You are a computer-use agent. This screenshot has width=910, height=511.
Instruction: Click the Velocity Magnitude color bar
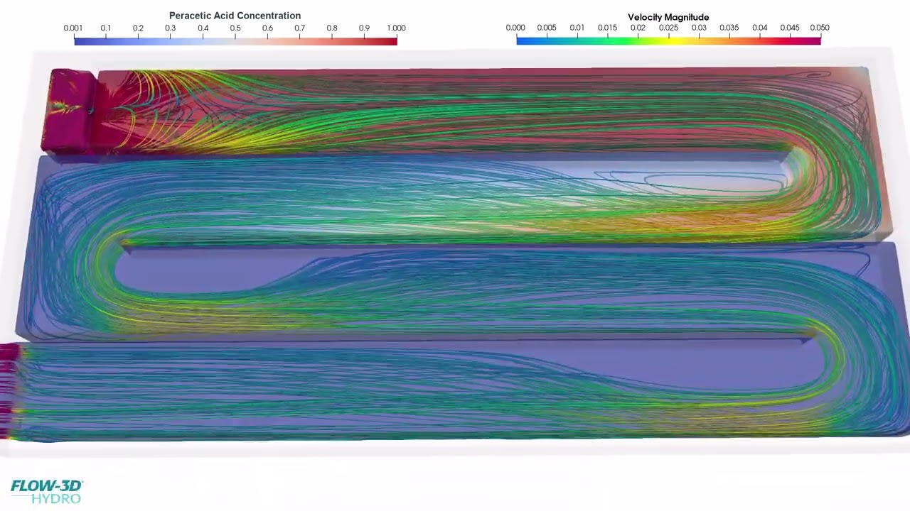tap(668, 40)
